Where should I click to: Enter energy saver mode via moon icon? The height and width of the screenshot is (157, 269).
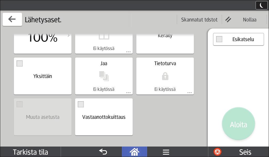(x=261, y=5)
